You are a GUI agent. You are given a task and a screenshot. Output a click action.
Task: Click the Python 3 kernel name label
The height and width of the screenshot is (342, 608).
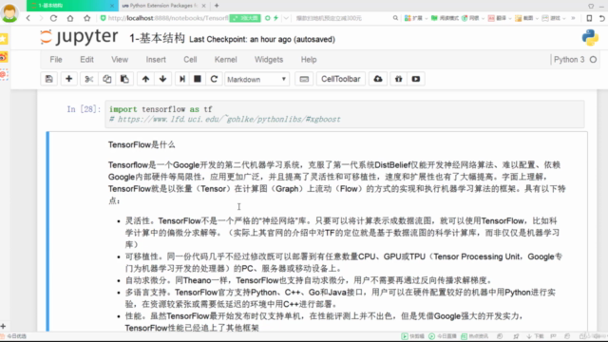[x=569, y=60]
